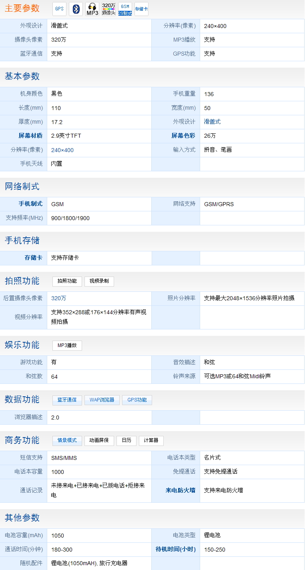Click the 计算器 calculator tag

pyautogui.click(x=151, y=440)
